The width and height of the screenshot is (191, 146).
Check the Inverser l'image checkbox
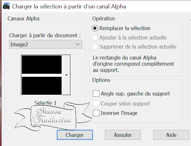pyautogui.click(x=96, y=113)
